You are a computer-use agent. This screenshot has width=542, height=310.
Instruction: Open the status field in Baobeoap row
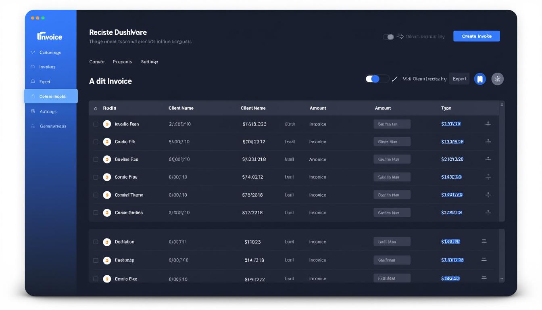[392, 260]
